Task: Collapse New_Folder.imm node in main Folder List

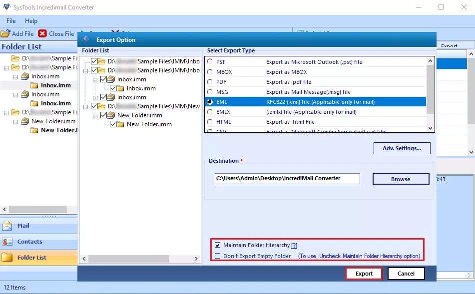Action: click(x=16, y=122)
